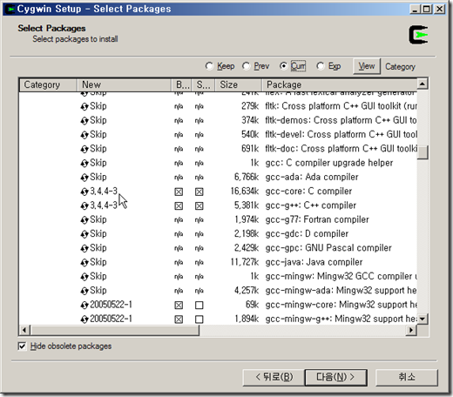The width and height of the screenshot is (453, 397).
Task: Click the S... column header
Action: [x=204, y=84]
